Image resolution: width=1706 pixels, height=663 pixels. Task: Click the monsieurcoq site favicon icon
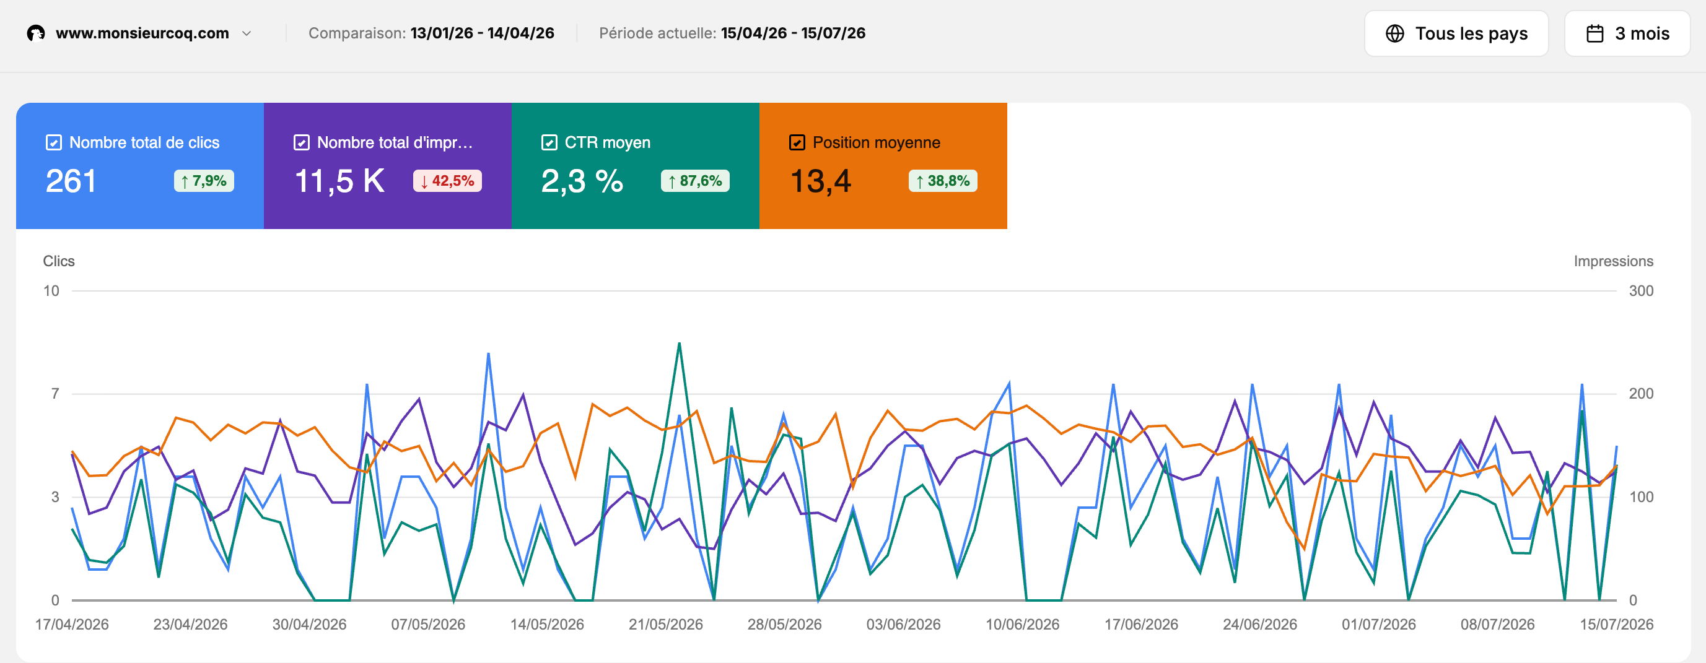(36, 33)
